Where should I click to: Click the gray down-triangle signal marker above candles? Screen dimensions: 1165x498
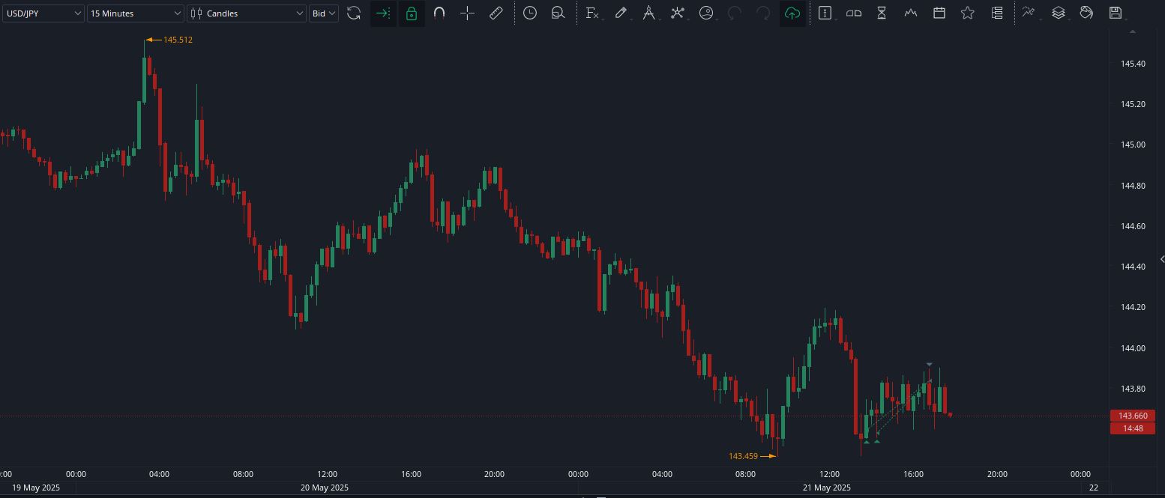[930, 365]
